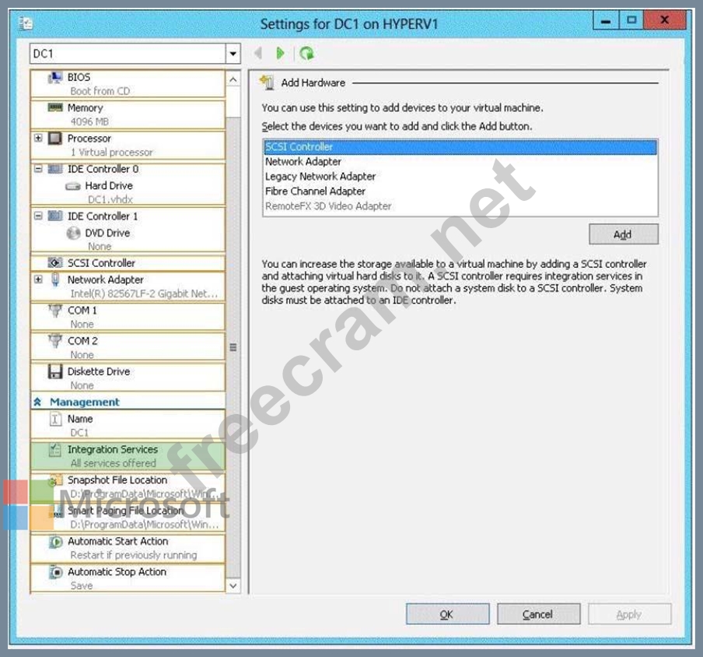703x657 pixels.
Task: Click the Memory module icon
Action: [x=55, y=107]
